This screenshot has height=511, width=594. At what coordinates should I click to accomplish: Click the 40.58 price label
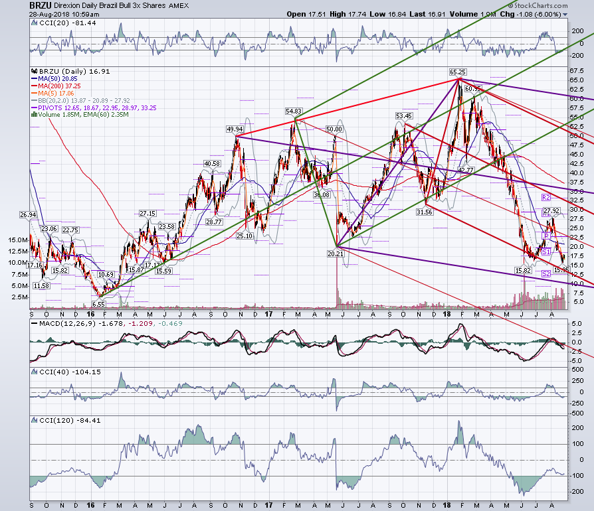coord(212,163)
